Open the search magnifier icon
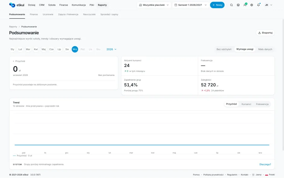284x178 pixels. click(231, 5)
